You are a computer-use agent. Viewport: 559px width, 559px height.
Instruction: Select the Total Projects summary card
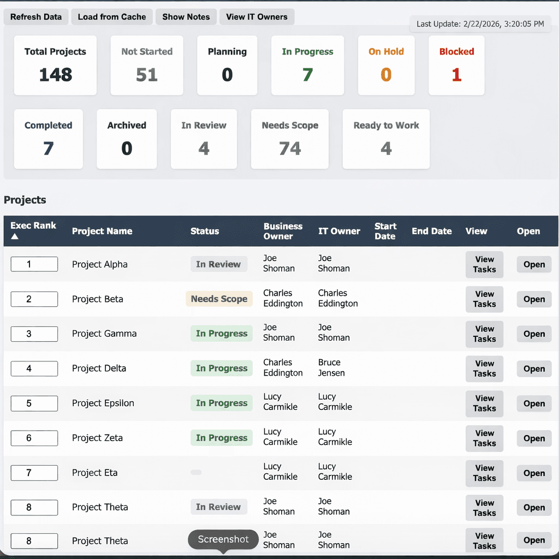click(x=55, y=65)
